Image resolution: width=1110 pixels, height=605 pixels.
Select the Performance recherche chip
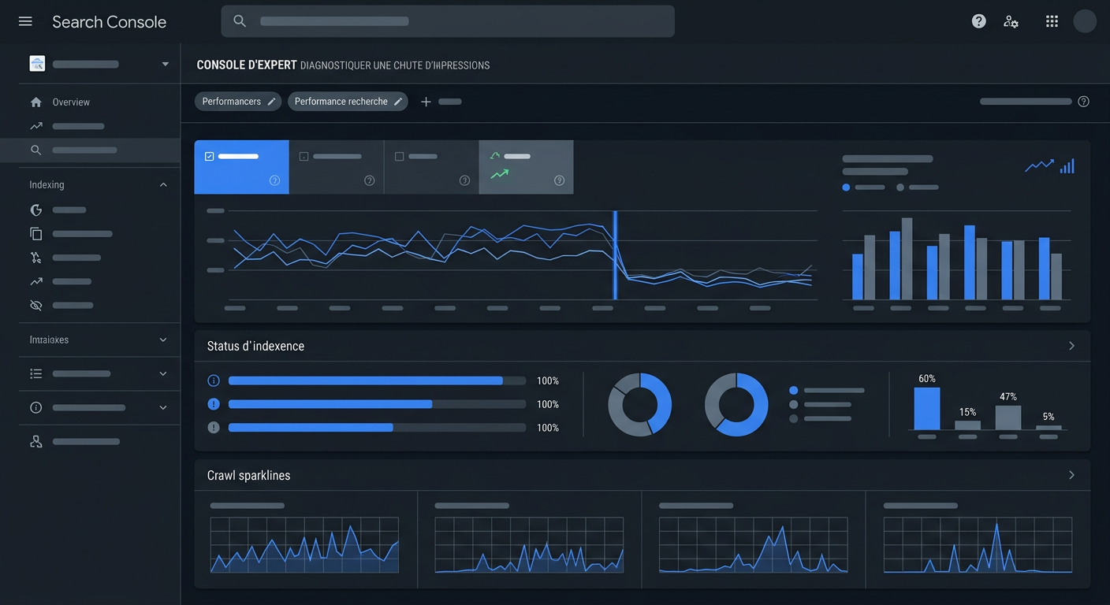coord(348,102)
